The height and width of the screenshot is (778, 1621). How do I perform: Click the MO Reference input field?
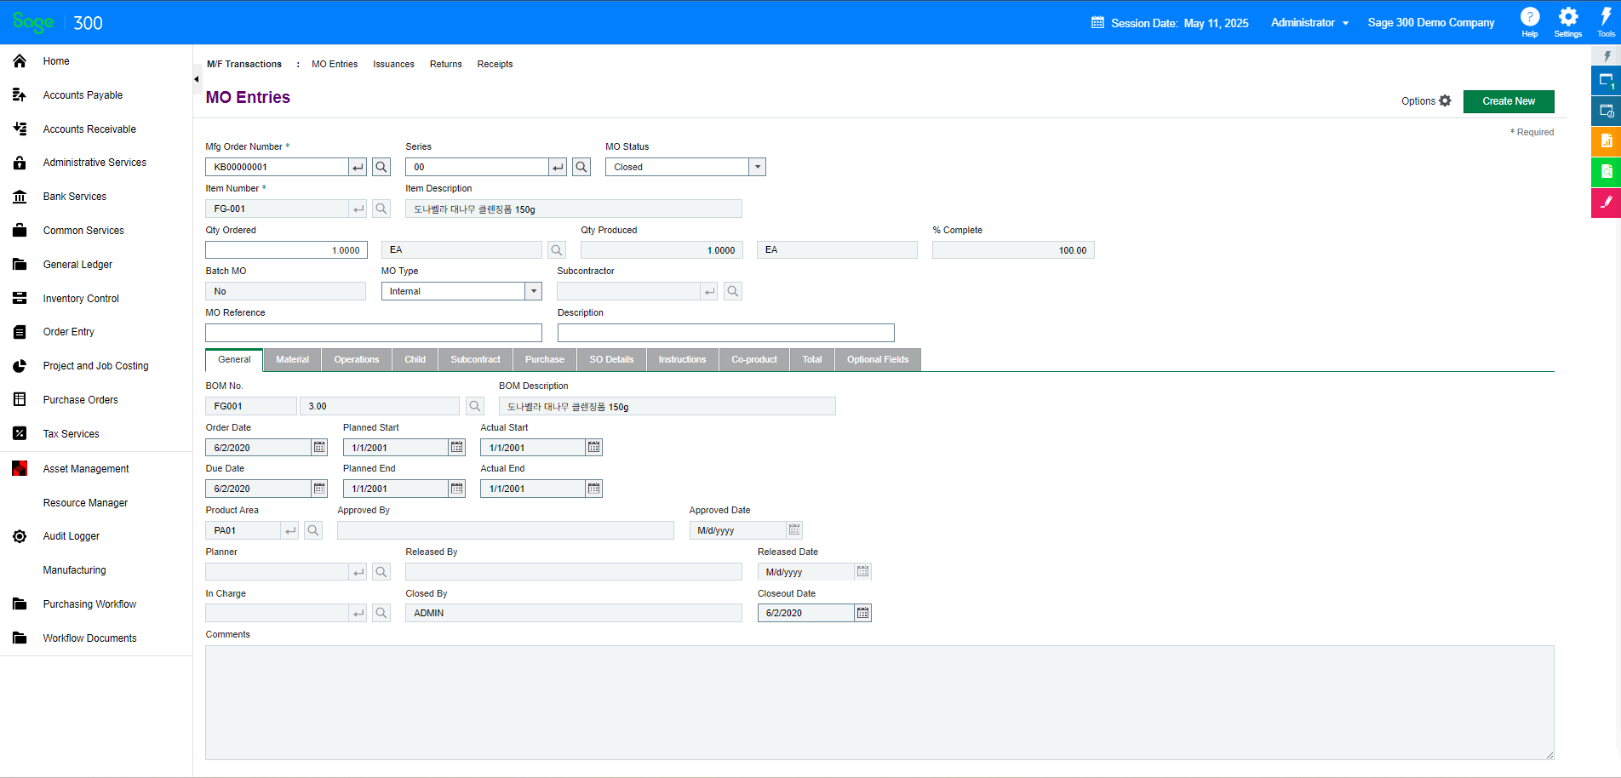(374, 333)
